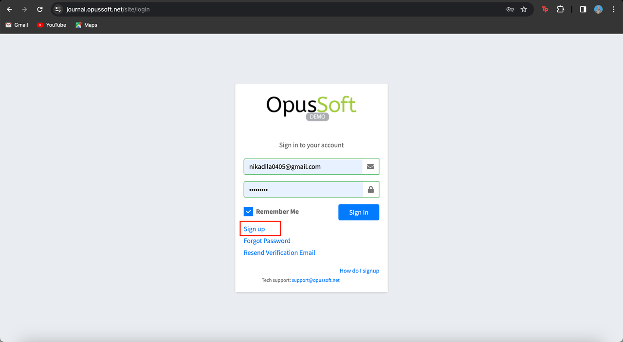Focus the email input field
623x342 pixels.
(x=303, y=166)
